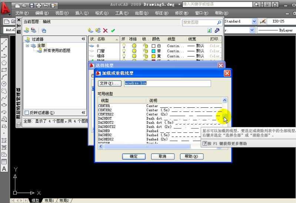Click the New Layer icon in layer manager
Image resolution: width=296 pixels, height=203 pixels.
coord(91,30)
